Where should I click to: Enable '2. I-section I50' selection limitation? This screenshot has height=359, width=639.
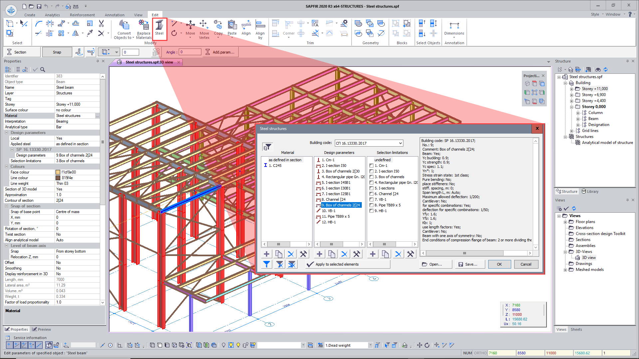[x=371, y=171]
